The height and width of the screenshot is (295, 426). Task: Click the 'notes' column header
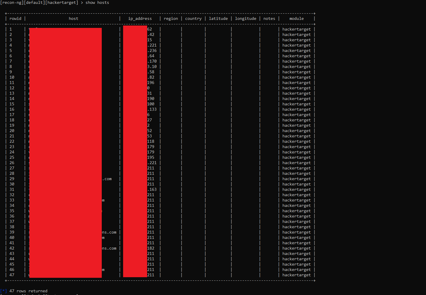[x=269, y=18]
